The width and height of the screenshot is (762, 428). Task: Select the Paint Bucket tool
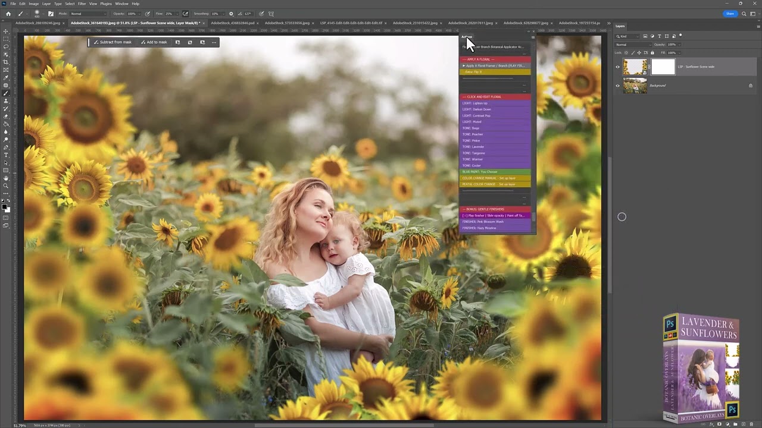7,124
